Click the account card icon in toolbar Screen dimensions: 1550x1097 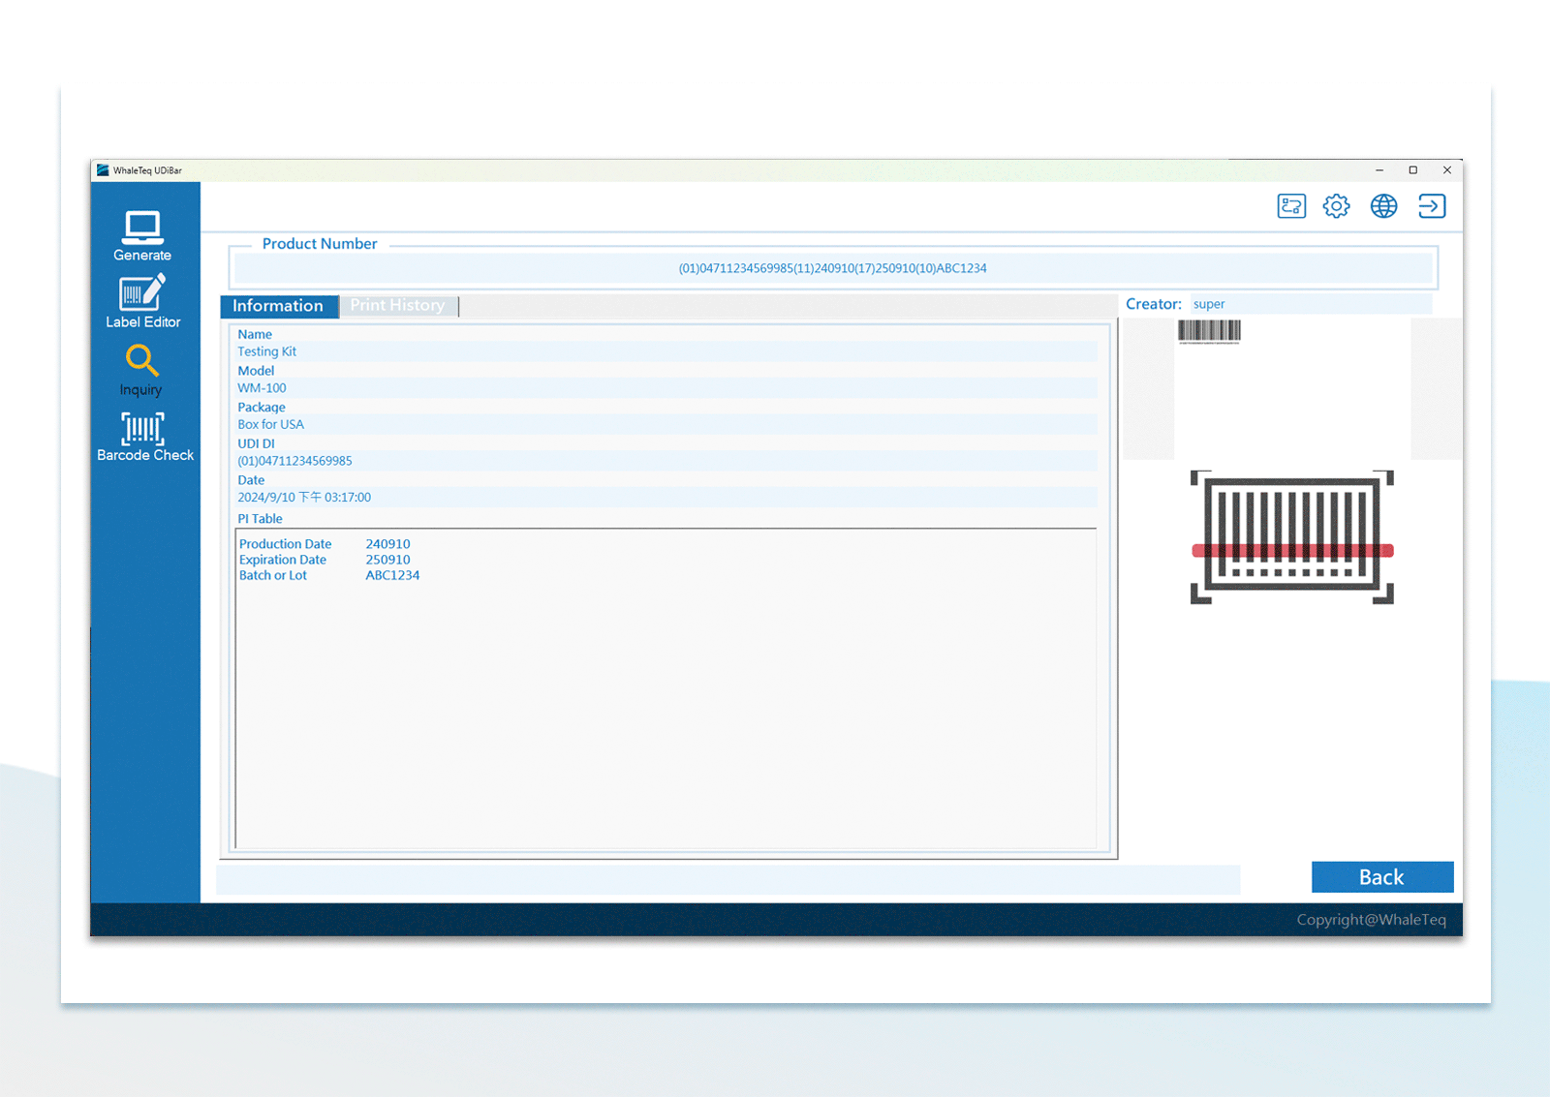[x=1291, y=206]
